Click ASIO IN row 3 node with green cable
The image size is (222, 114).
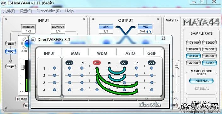tap(137, 83)
